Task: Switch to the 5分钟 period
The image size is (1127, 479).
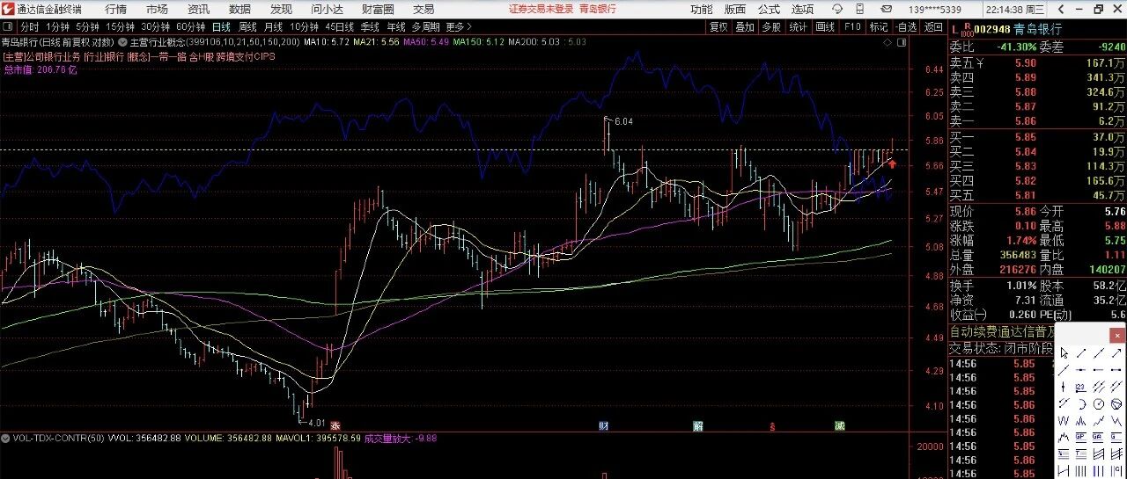Action: point(88,27)
